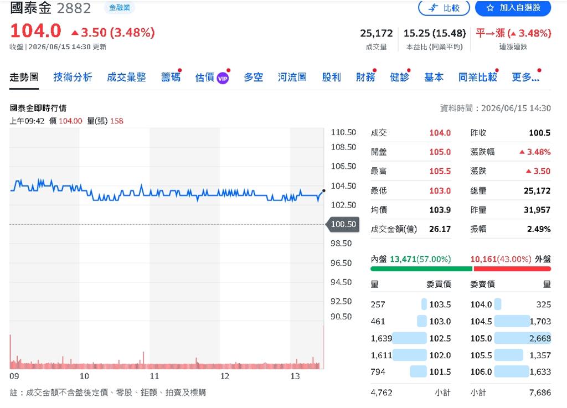Open the 河流圖 tab
Viewport: 567px width, 408px height.
292,77
